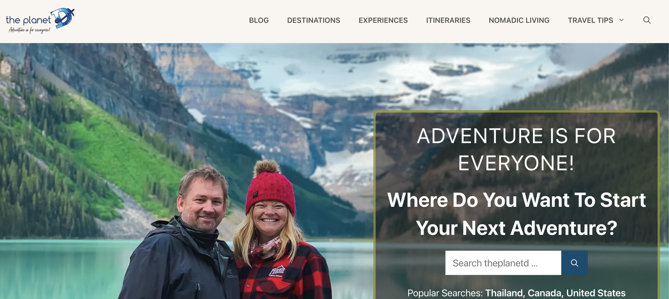Open the Destinations menu item
Image resolution: width=669 pixels, height=299 pixels.
(314, 20)
